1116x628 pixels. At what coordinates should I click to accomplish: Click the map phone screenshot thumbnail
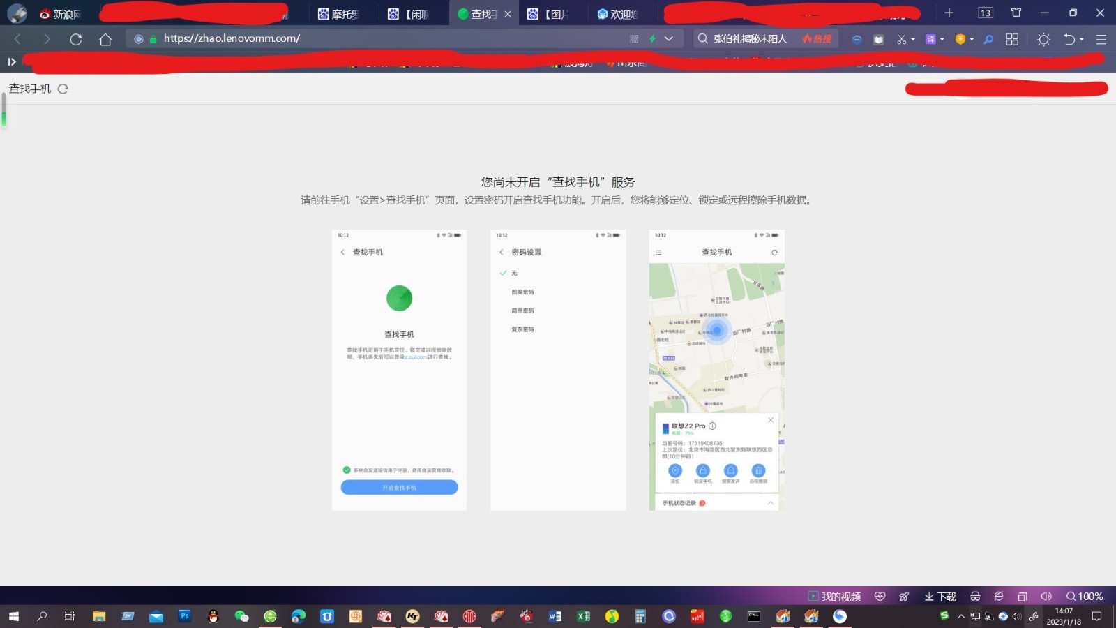(717, 370)
